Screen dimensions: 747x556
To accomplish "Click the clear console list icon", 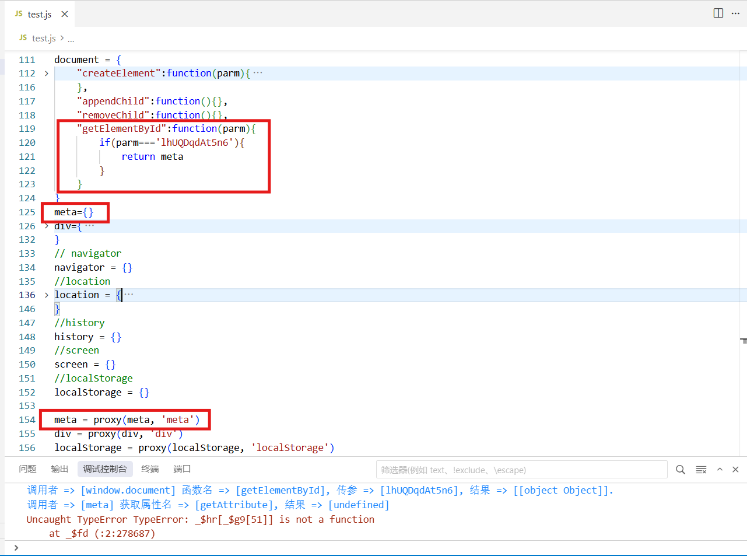I will click(x=701, y=470).
